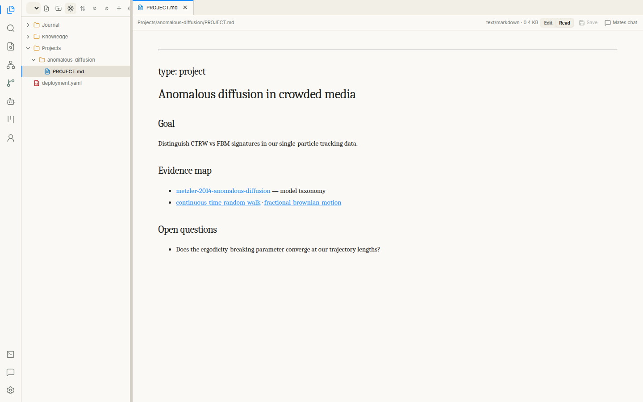Create a new folder with toolbar icon
Viewport: 643px width, 402px height.
point(58,8)
